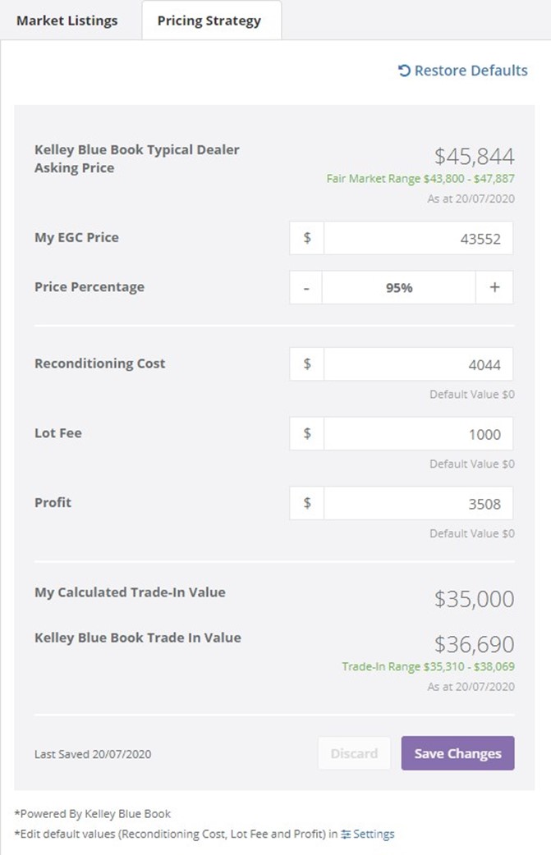Switch to the Market Listings tab
Viewport: 551px width, 855px height.
tap(67, 21)
